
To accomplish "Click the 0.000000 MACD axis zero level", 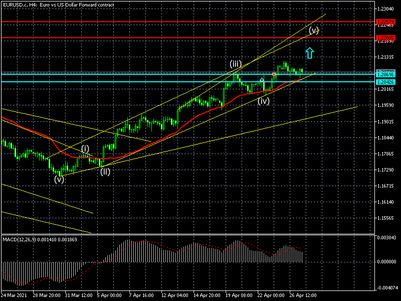I will pyautogui.click(x=386, y=262).
